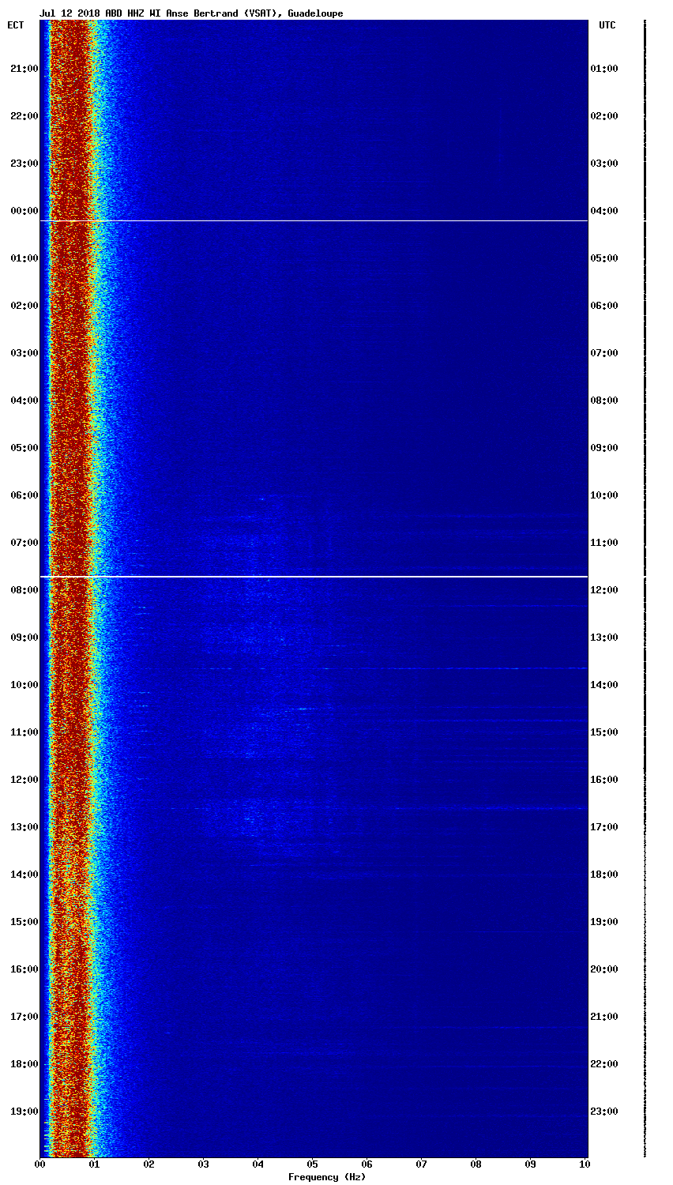Click the white data-gap line near 12:00 UTC
Image resolution: width=673 pixels, height=1185 pixels.
tap(314, 577)
